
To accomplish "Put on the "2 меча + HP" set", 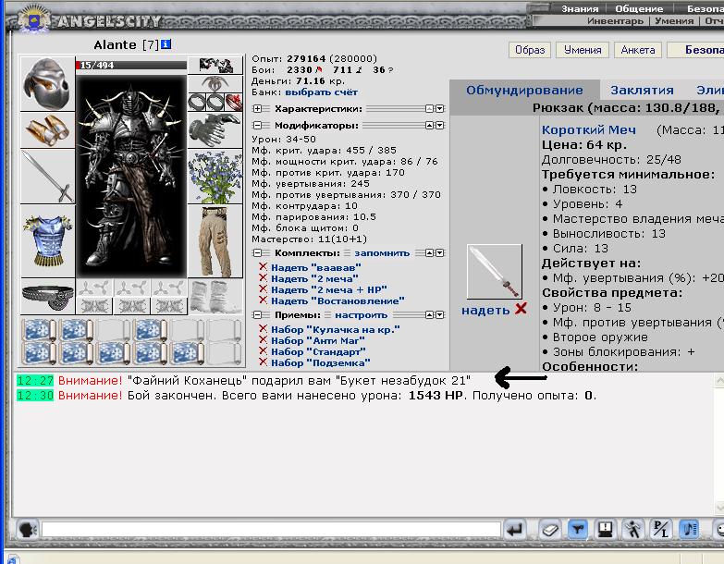I will pyautogui.click(x=329, y=289).
